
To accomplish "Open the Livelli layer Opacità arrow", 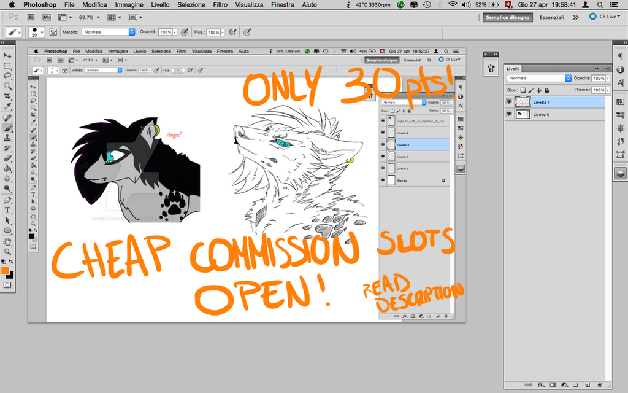I will click(x=608, y=78).
